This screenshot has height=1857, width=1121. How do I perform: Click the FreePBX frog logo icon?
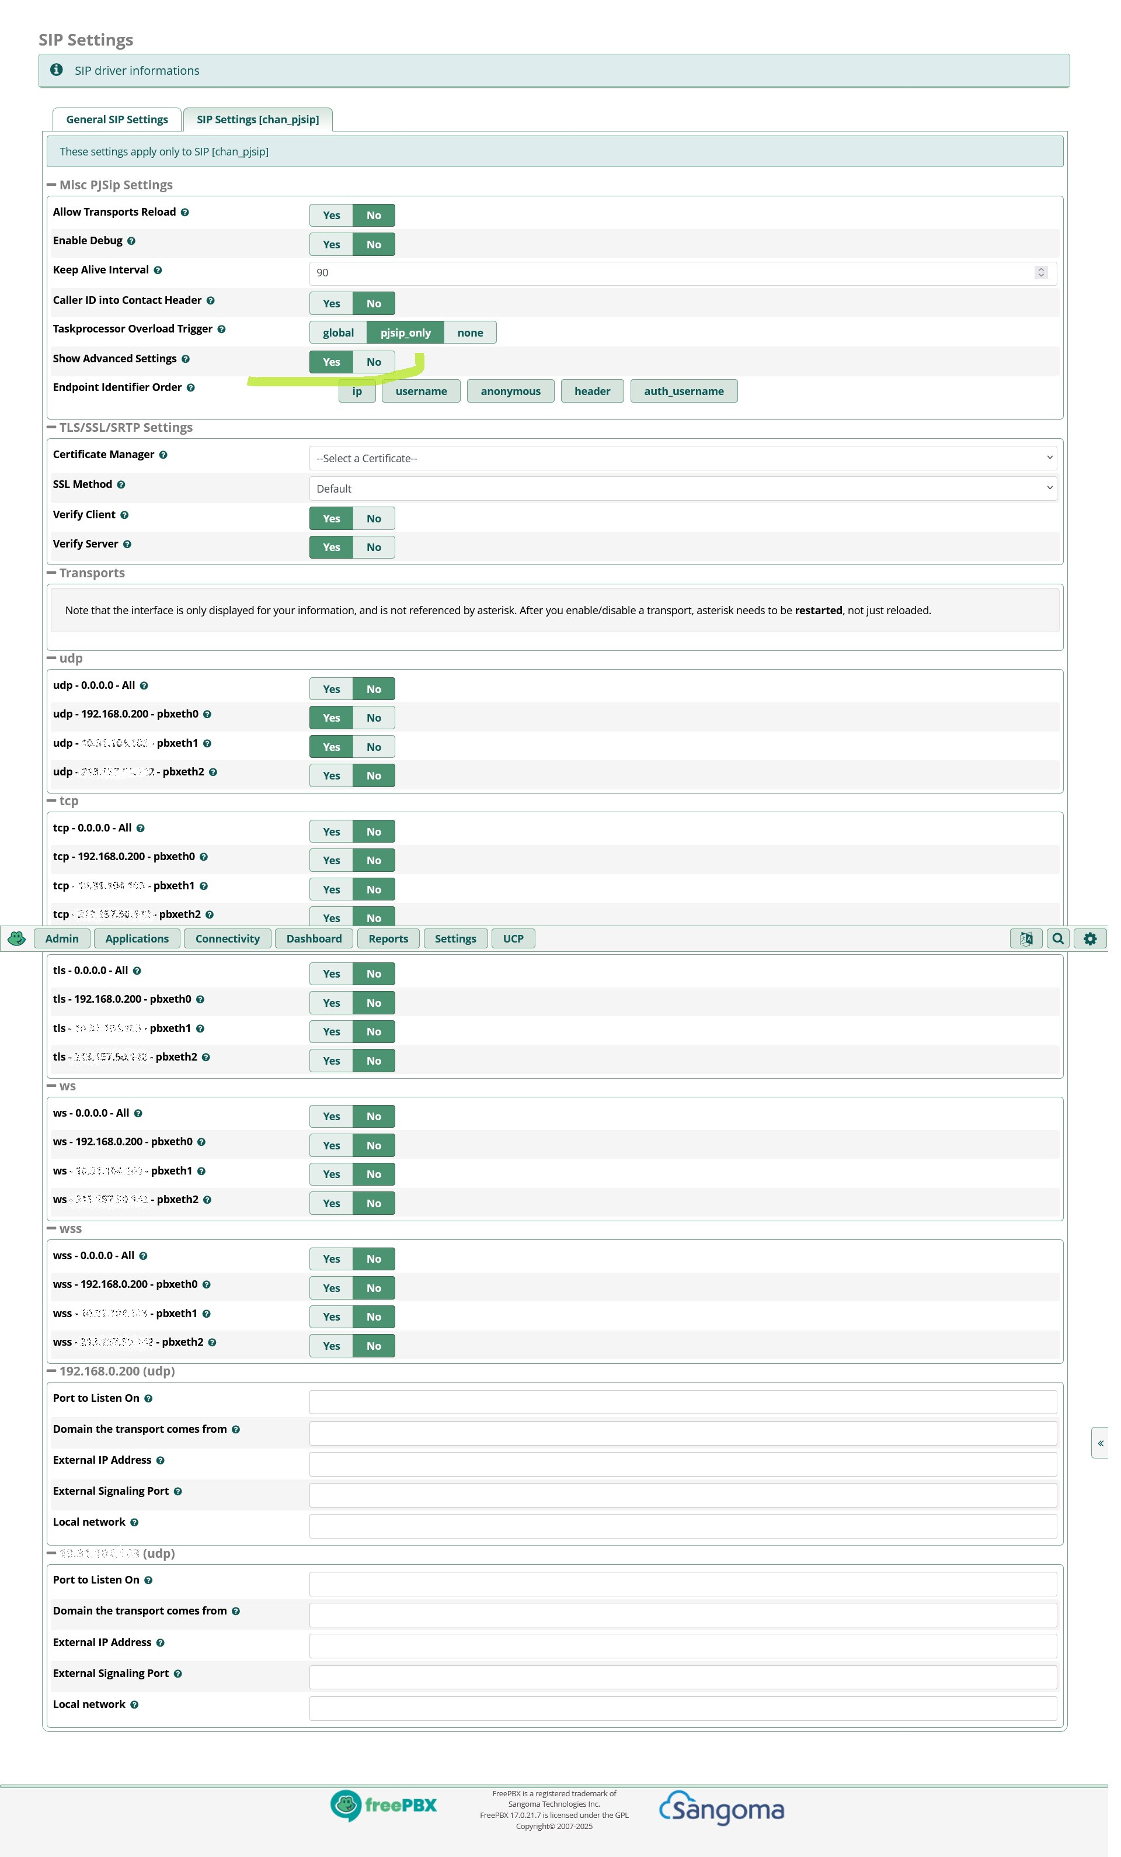tap(16, 938)
